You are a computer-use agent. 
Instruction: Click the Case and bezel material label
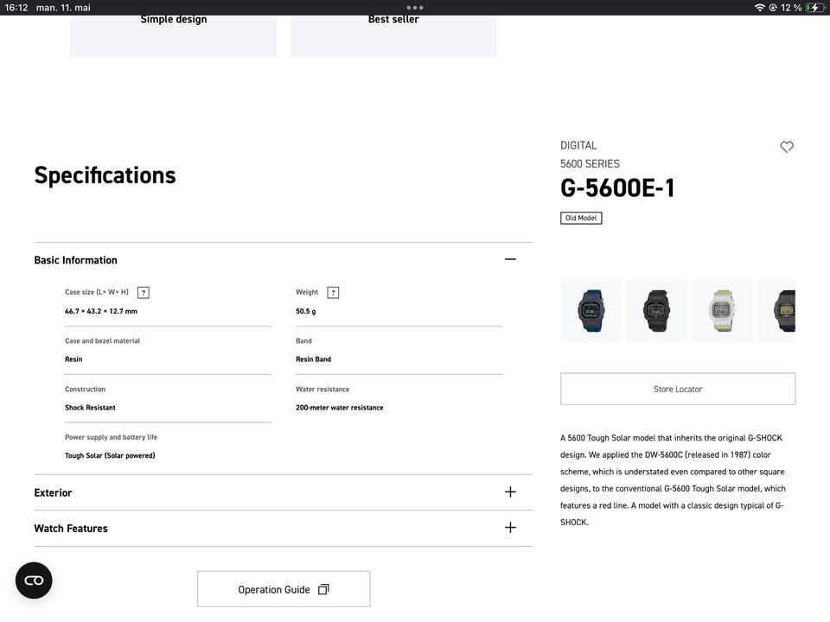pos(102,340)
